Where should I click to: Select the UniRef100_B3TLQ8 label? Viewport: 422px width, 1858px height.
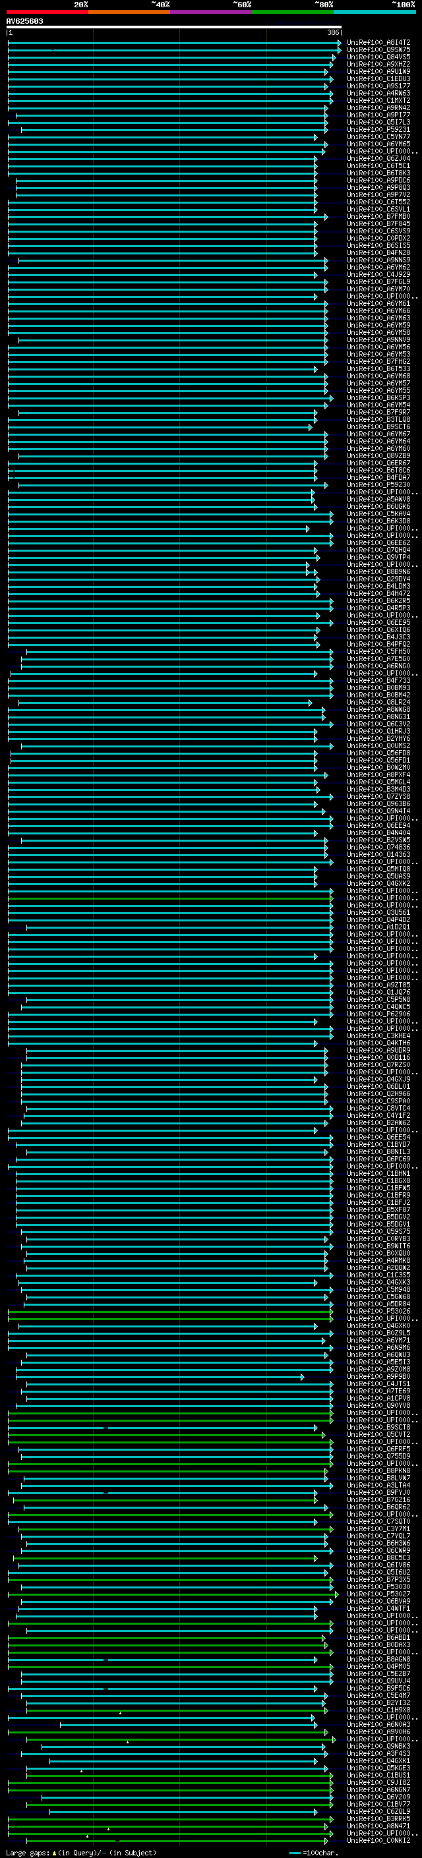click(x=378, y=419)
